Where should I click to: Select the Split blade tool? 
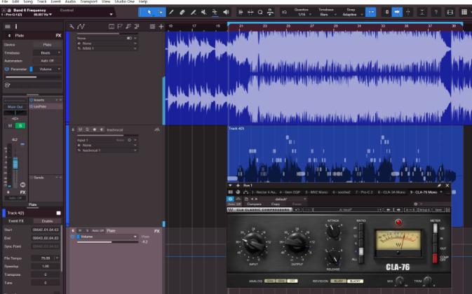(x=194, y=13)
